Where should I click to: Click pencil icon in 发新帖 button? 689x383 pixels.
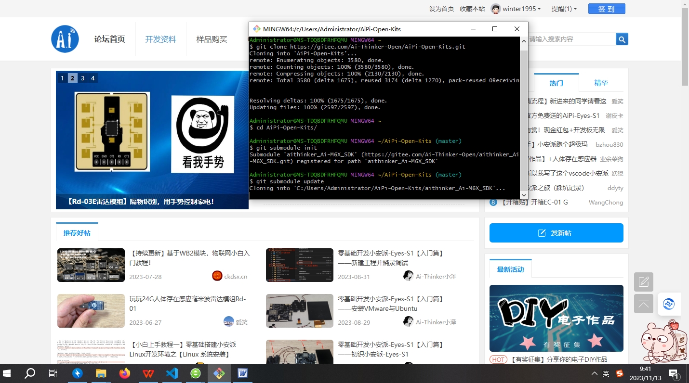coord(542,233)
